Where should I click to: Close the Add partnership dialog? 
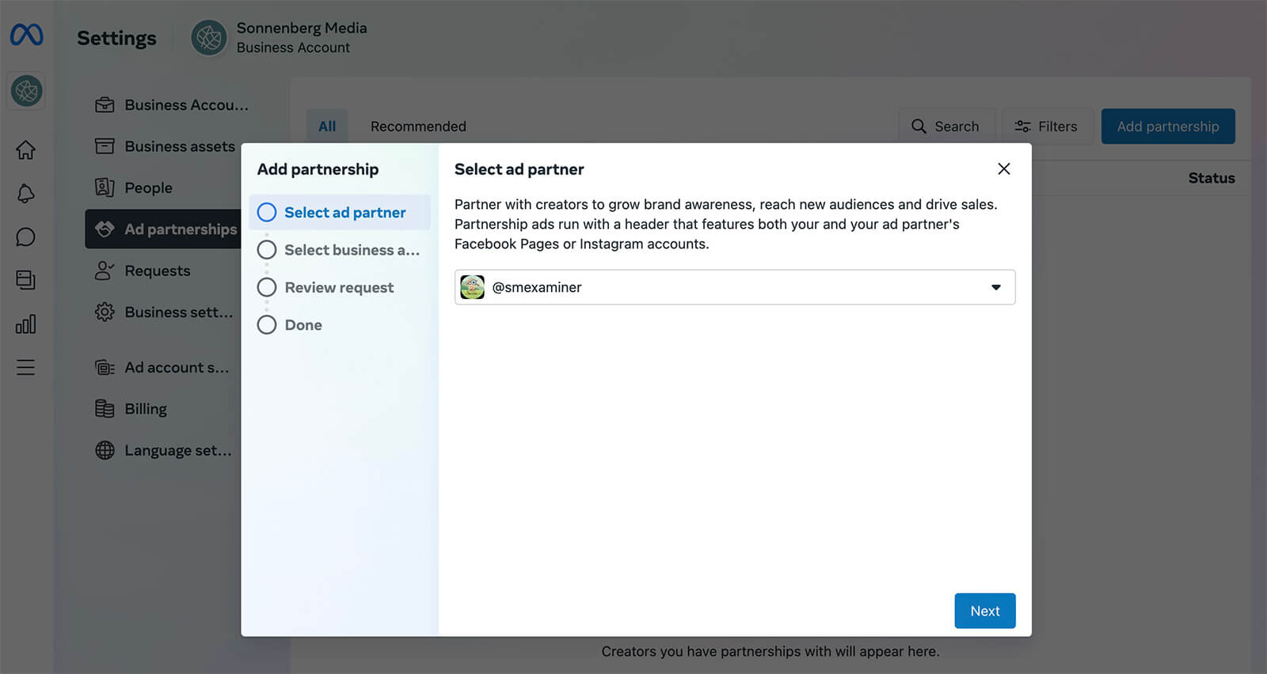coord(1003,169)
